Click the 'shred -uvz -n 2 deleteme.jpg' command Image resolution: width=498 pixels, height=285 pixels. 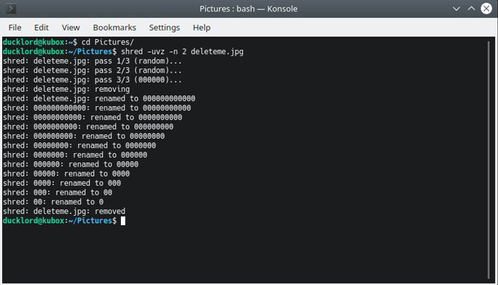(182, 51)
